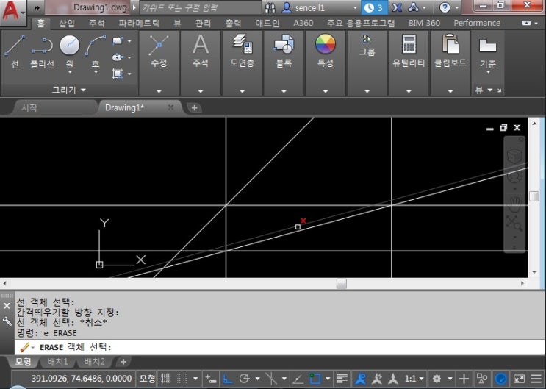This screenshot has height=389, width=546.
Task: Close the command line window
Action: (x=7, y=306)
